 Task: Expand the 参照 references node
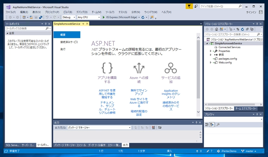(211, 55)
